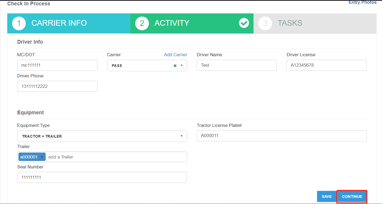382x204 pixels.
Task: Focus the Seal Number field
Action: click(x=102, y=177)
